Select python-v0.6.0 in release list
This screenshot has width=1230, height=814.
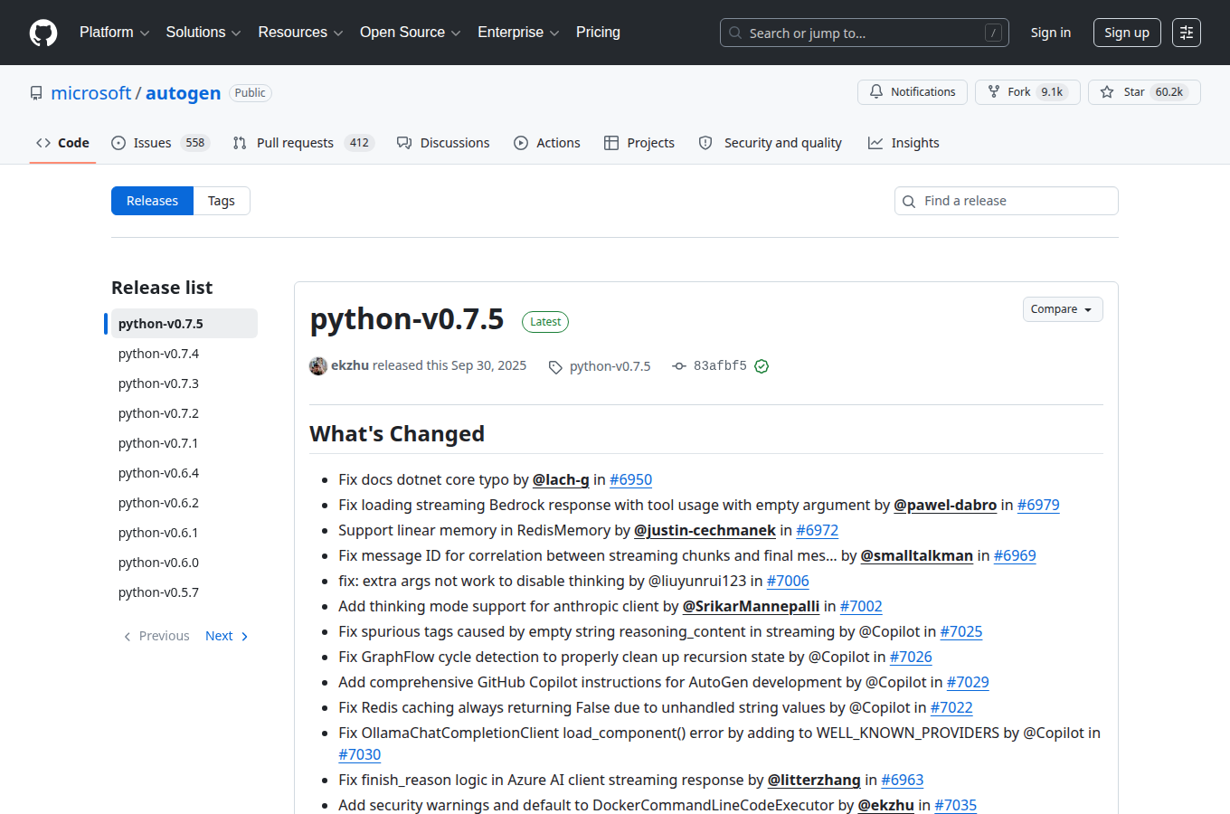pyautogui.click(x=184, y=563)
